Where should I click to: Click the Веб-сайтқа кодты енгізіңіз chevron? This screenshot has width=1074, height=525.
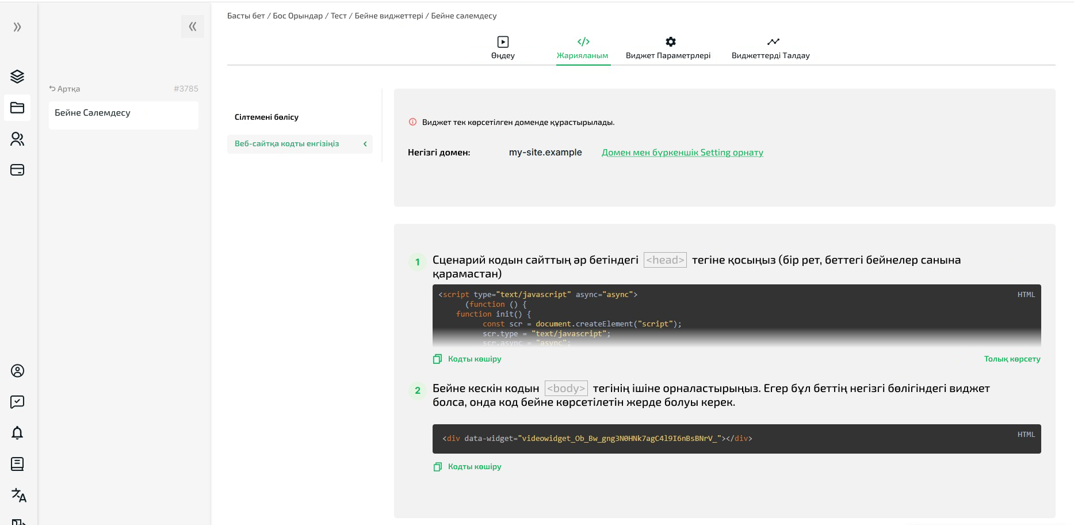coord(365,144)
